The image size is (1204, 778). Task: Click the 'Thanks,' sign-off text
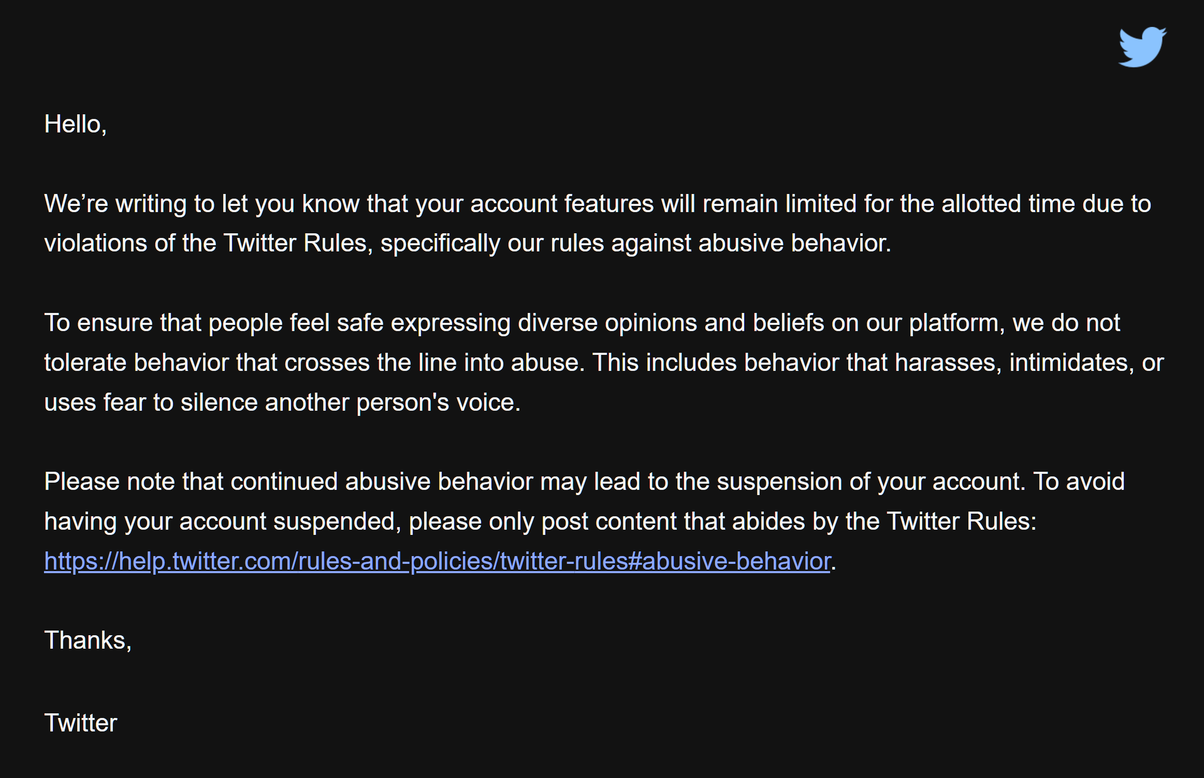click(x=88, y=640)
